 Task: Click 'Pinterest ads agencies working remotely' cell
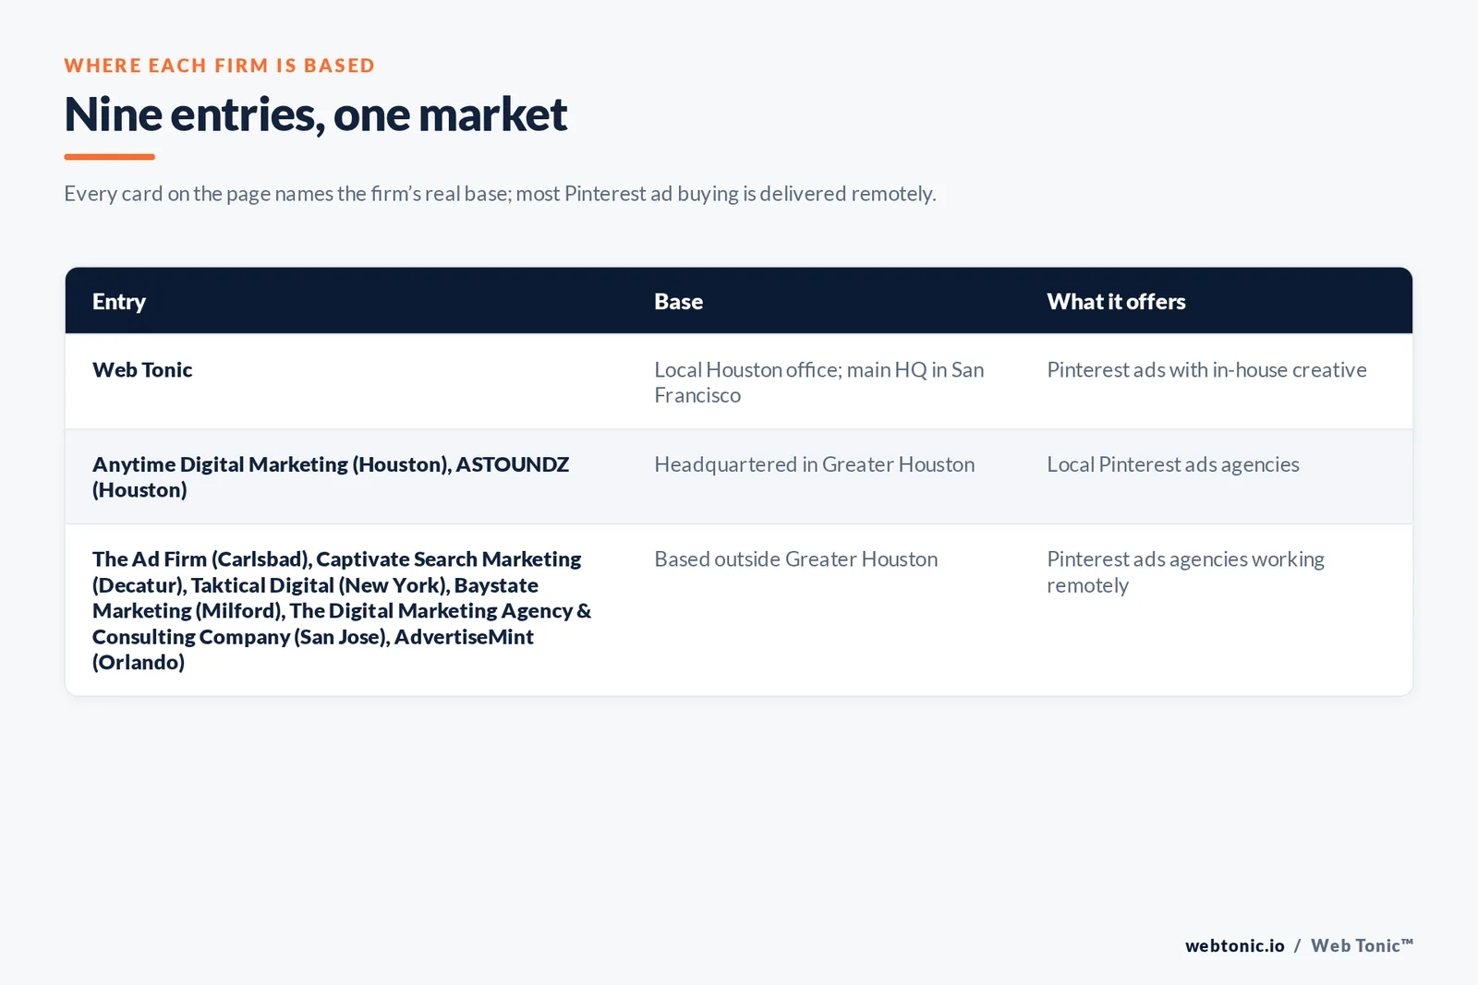(x=1185, y=572)
